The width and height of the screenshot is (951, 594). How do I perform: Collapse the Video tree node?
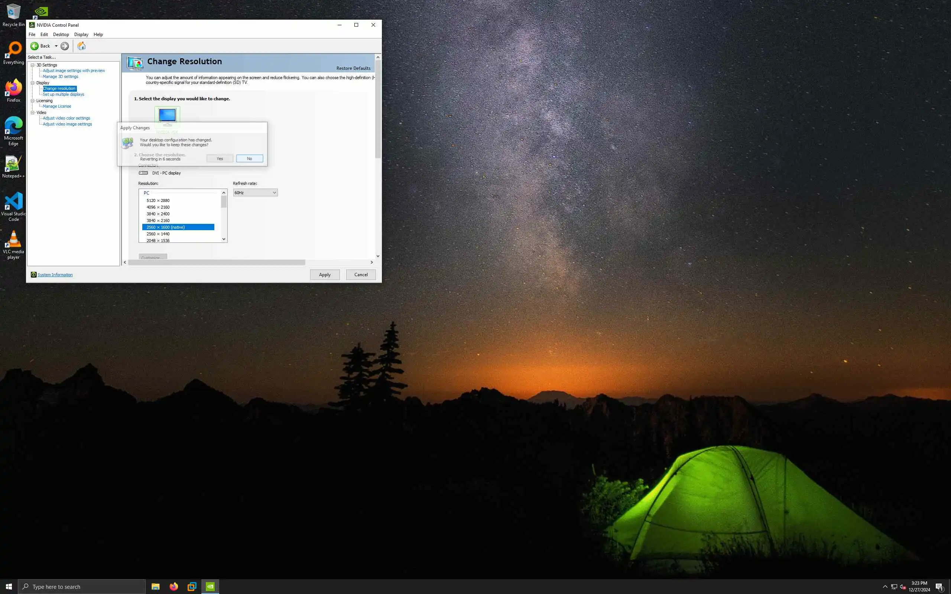click(33, 113)
